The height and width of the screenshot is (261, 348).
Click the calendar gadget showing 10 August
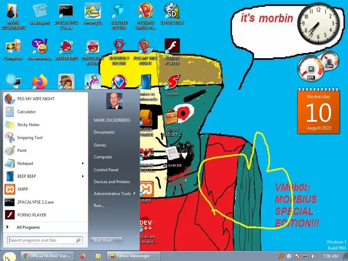tap(318, 111)
